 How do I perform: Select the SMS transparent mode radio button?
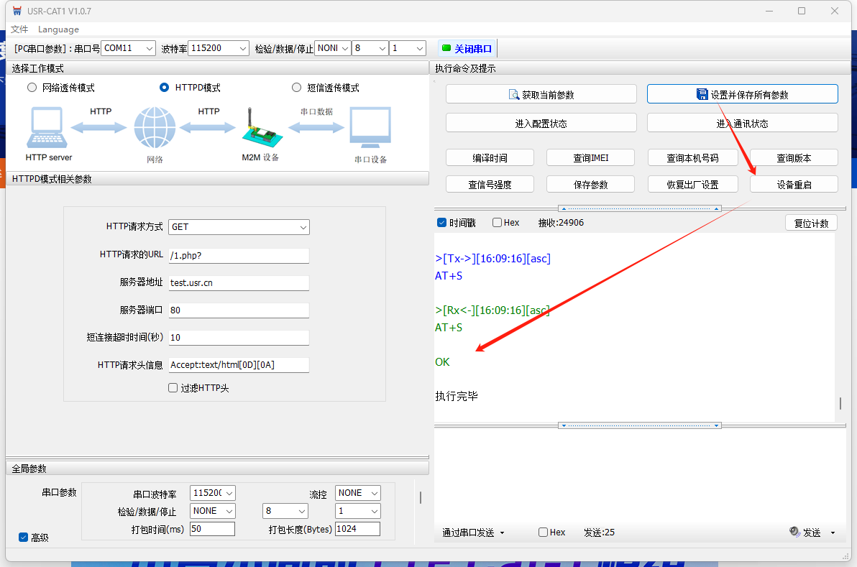(x=296, y=88)
